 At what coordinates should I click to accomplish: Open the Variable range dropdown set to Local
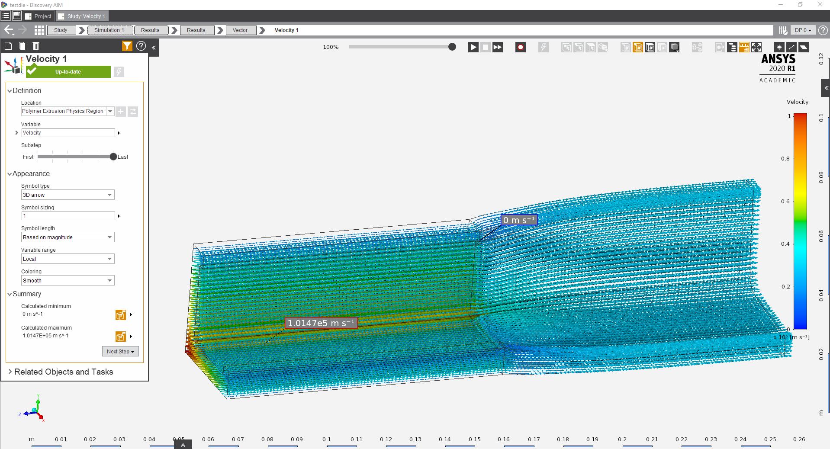[x=67, y=259]
